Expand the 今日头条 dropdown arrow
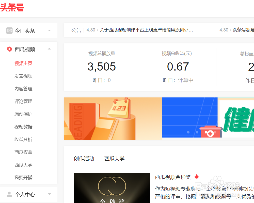The width and height of the screenshot is (254, 203). (x=49, y=30)
